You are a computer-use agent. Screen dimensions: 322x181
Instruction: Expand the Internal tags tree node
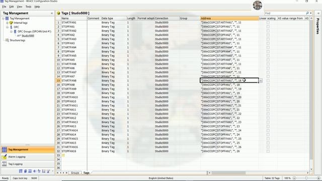click(x=7, y=23)
